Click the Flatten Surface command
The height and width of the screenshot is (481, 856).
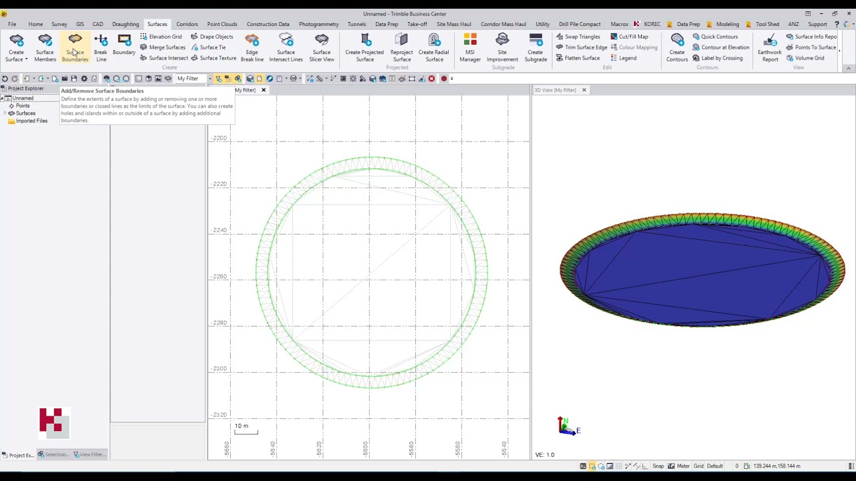578,58
